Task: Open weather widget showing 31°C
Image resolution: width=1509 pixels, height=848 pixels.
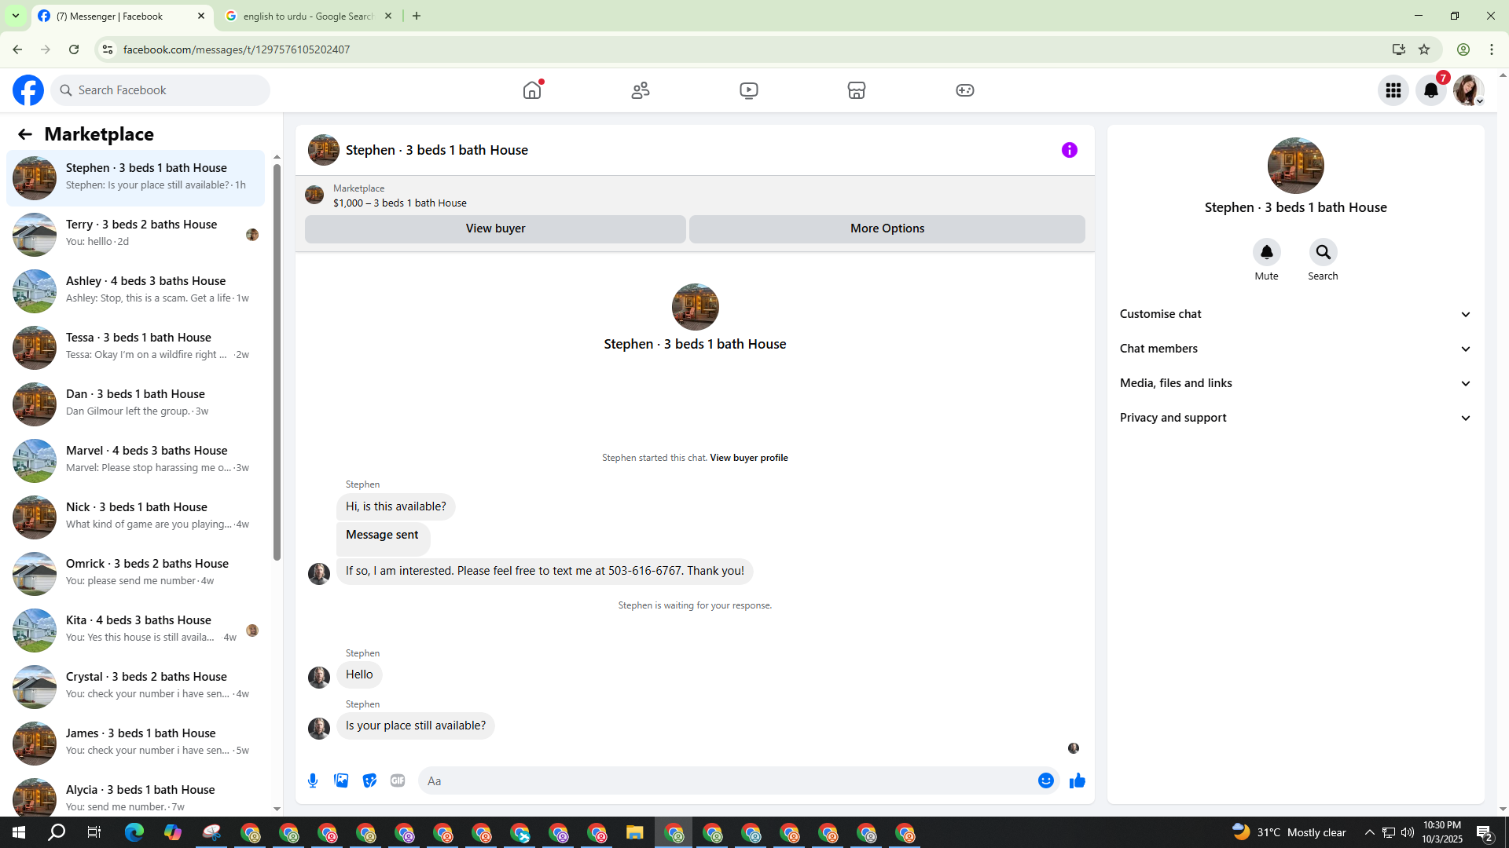Action: [1289, 832]
